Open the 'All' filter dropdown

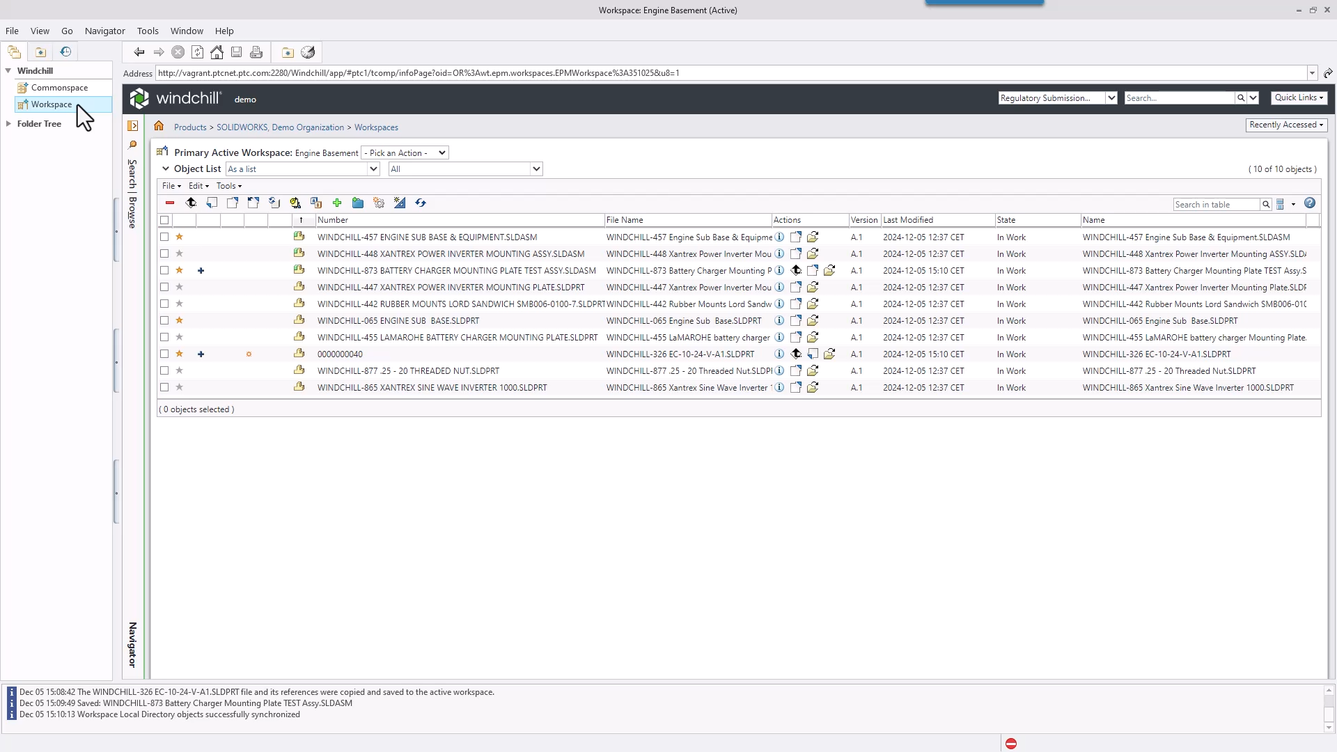tap(466, 169)
